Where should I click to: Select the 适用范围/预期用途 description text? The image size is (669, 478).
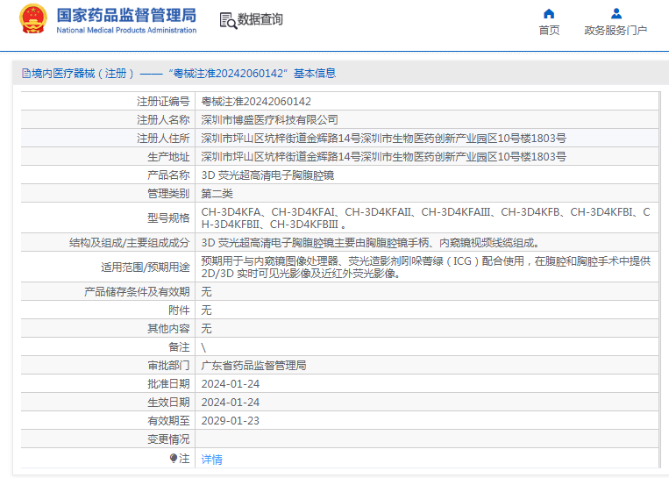pos(426,267)
